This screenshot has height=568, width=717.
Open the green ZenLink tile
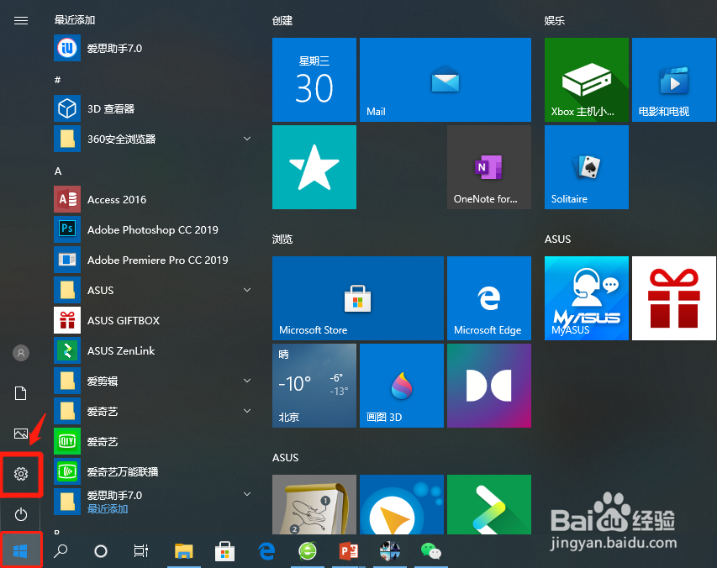pyautogui.click(x=489, y=504)
